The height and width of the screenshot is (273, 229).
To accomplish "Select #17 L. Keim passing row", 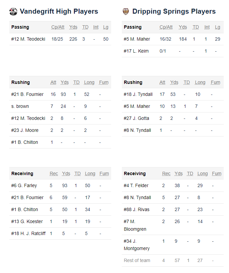I will tap(173, 51).
